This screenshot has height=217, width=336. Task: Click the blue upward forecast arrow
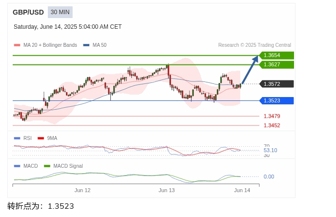pyautogui.click(x=250, y=70)
